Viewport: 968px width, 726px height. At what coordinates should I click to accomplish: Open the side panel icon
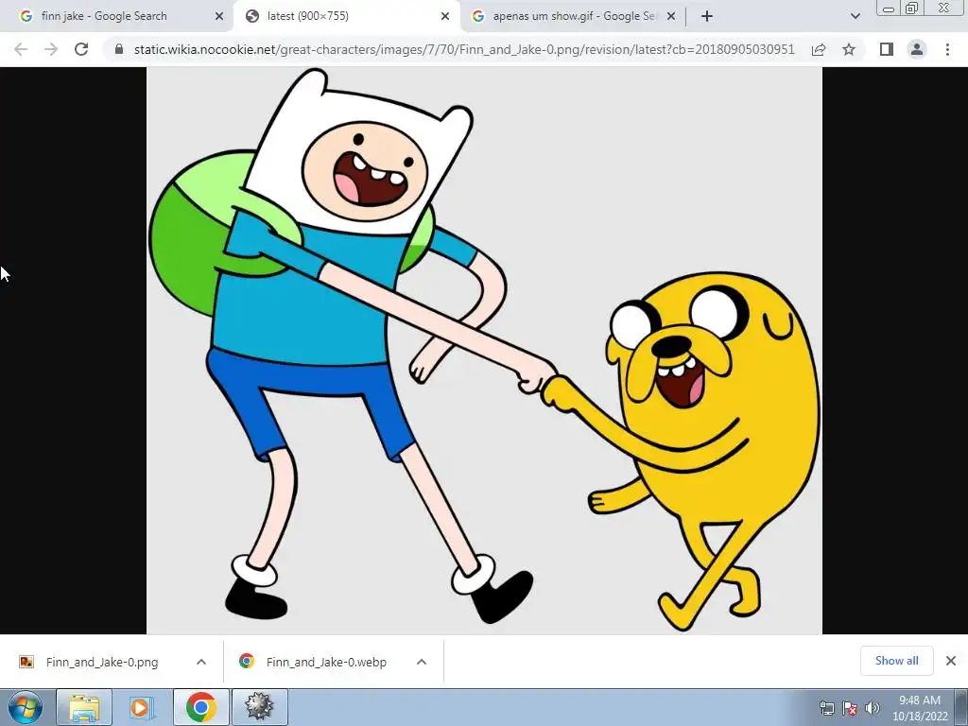point(887,49)
